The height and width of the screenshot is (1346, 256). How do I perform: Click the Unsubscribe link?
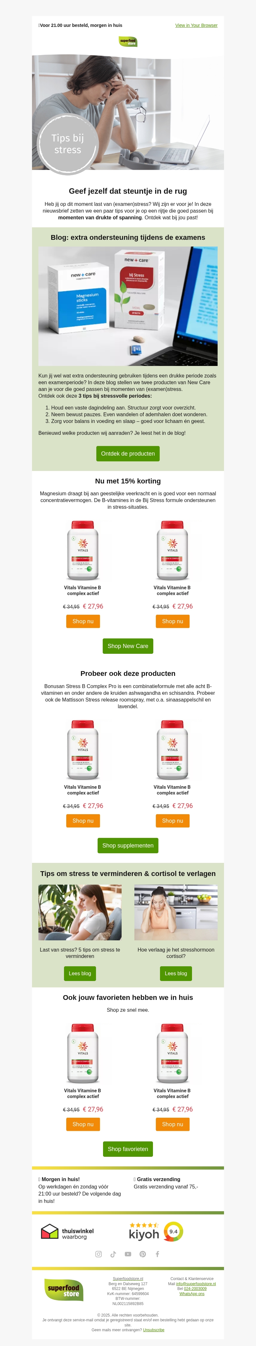point(154,1330)
